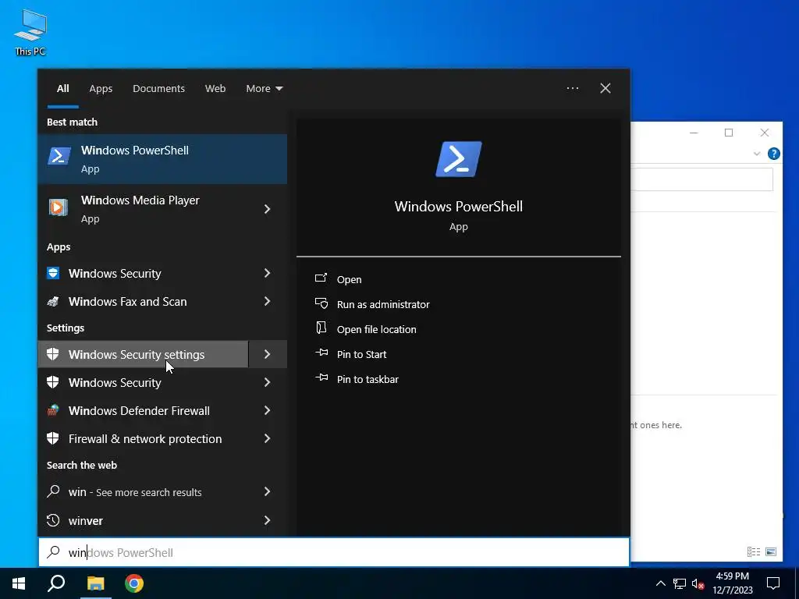Click the magnifier icon beside 'win' web result
This screenshot has width=799, height=599.
click(x=53, y=491)
